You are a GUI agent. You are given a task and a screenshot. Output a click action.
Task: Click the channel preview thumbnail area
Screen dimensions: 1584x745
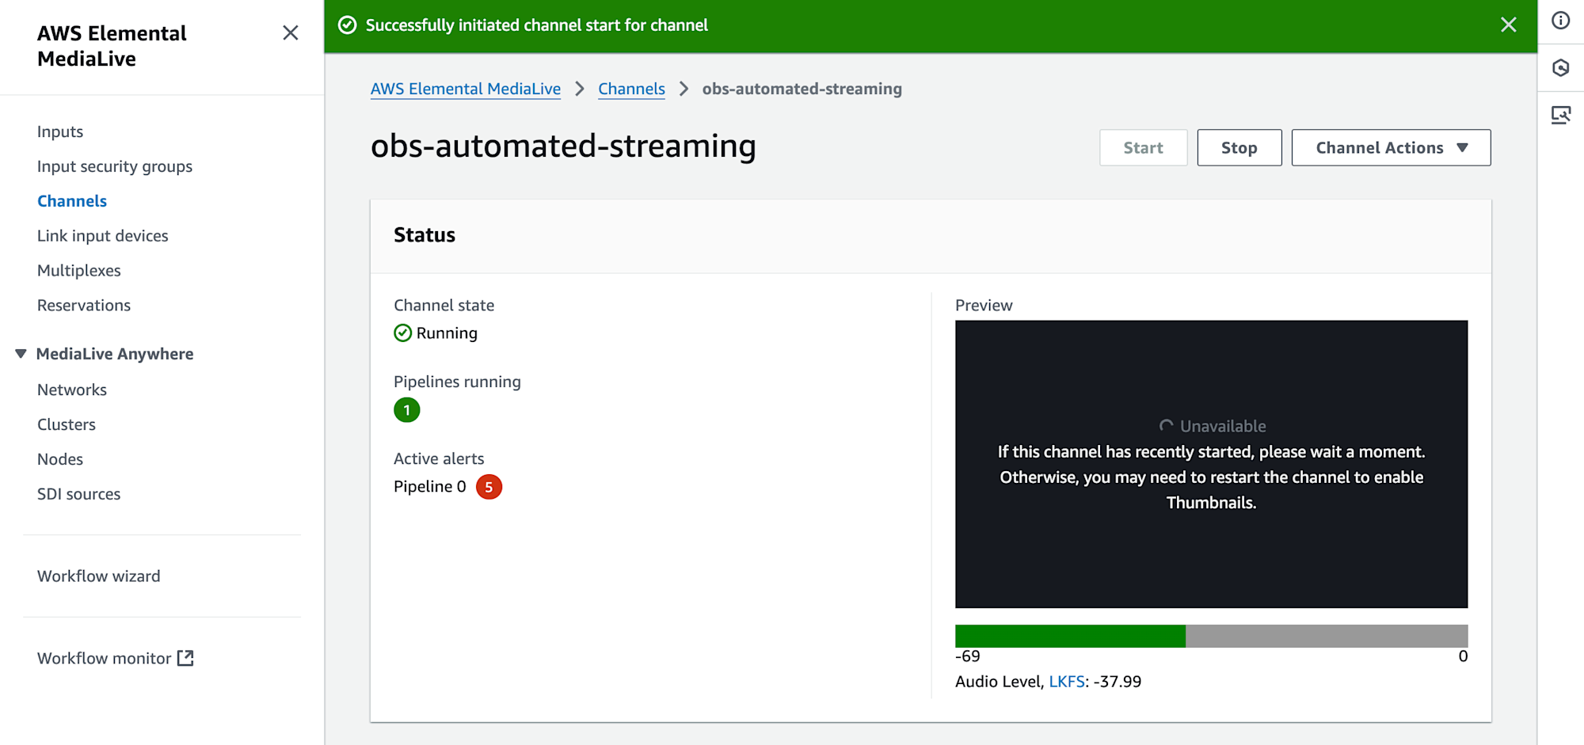pos(1211,464)
